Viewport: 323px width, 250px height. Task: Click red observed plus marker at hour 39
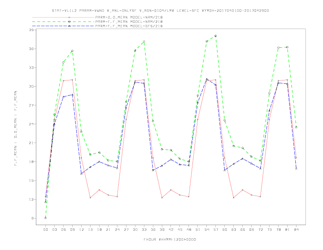point(162,198)
